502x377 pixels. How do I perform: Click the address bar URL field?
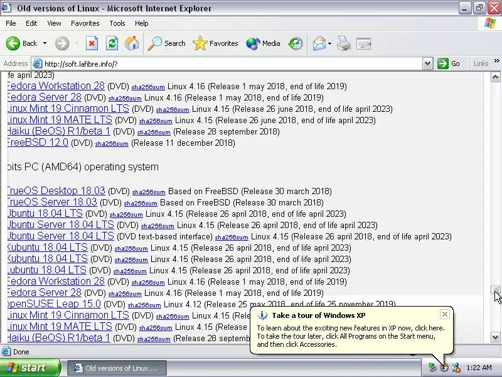(x=232, y=64)
